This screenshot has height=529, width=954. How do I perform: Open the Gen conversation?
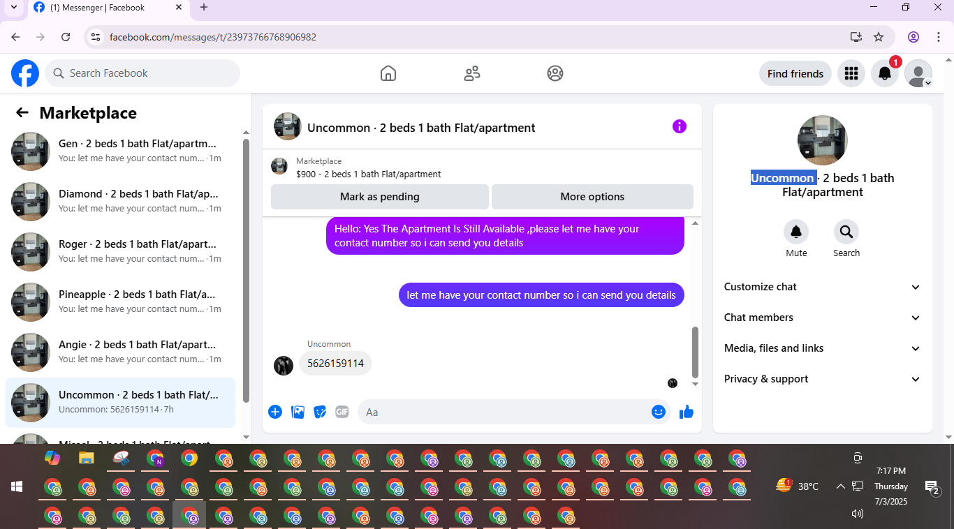coord(121,151)
